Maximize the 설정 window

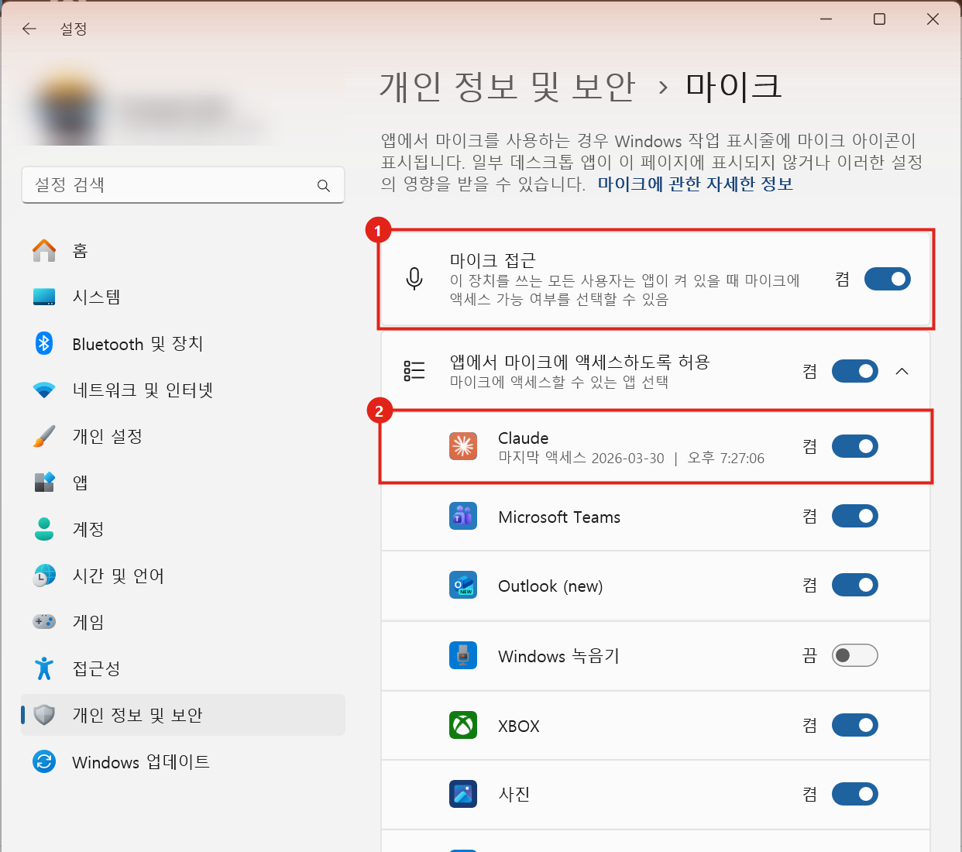click(x=879, y=19)
